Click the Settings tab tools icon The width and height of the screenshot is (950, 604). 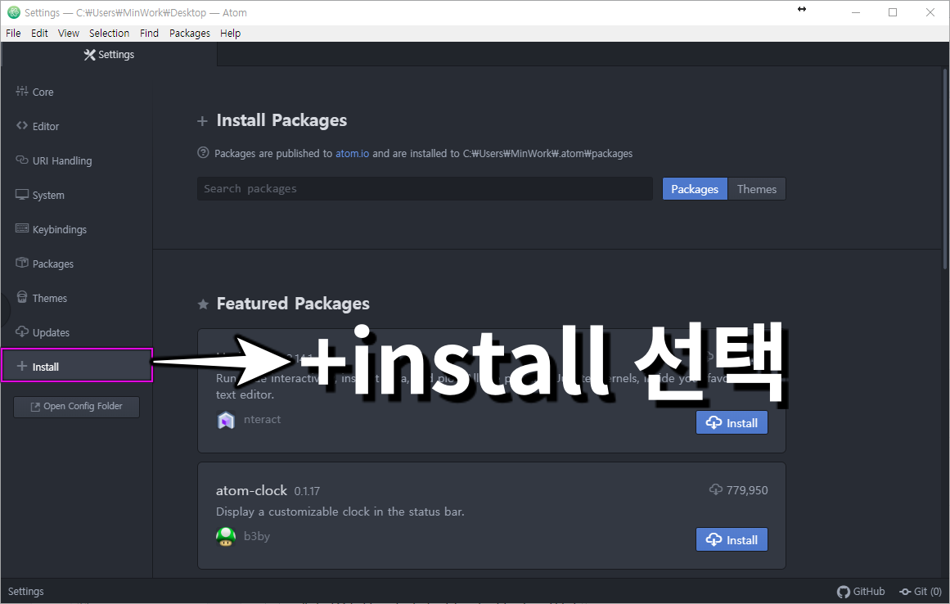point(90,55)
